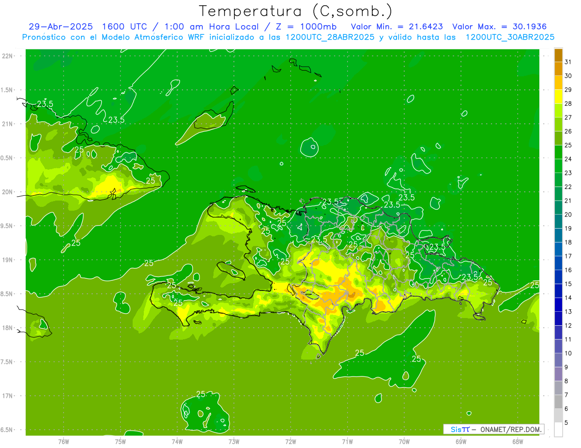Click the orange-brown swatch above the 31 label
Image resolution: width=581 pixels, height=448 pixels.
click(558, 55)
